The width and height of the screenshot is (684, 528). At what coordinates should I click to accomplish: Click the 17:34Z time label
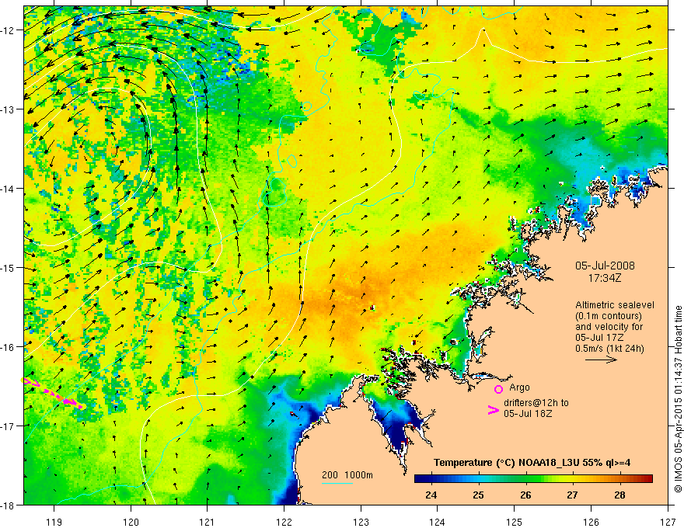604,278
